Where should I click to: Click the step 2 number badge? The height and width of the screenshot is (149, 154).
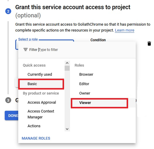pos(8,11)
